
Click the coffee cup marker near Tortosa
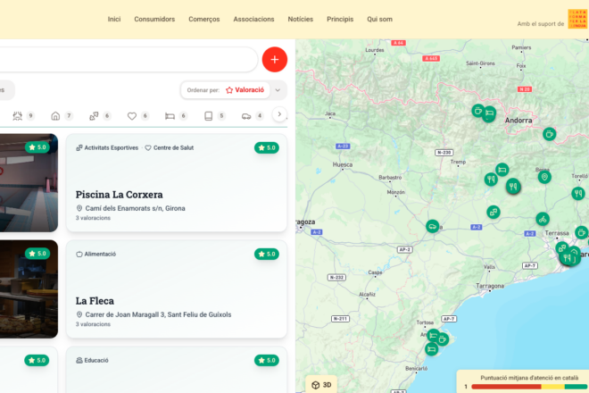tap(443, 339)
